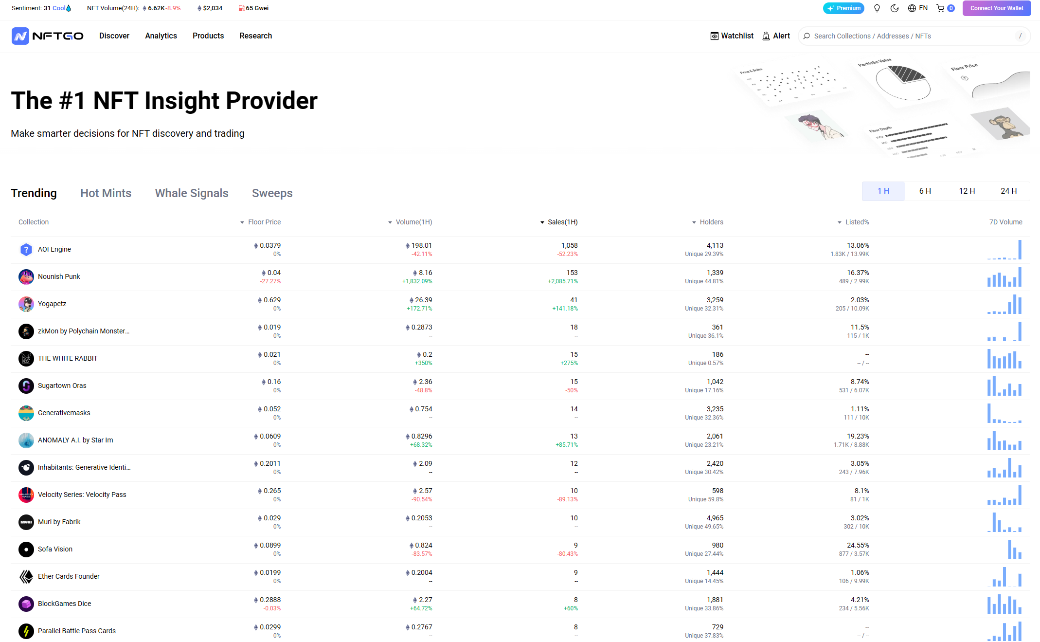Click the Inhabitants: Generative Identi avatar
This screenshot has width=1040, height=642.
click(26, 468)
